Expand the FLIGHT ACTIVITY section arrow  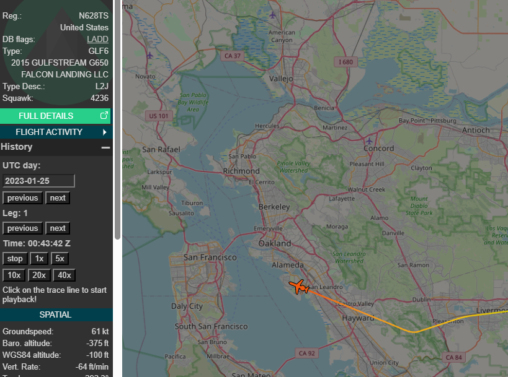point(104,132)
